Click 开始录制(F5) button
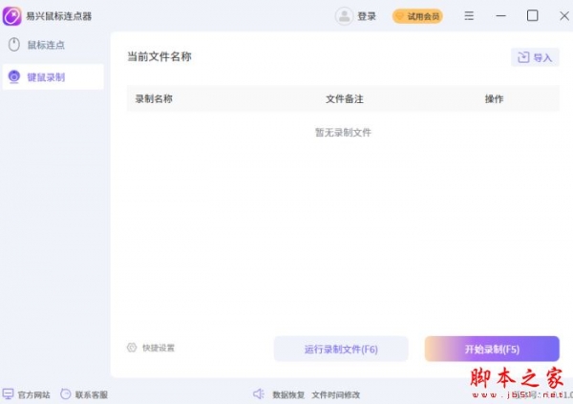The width and height of the screenshot is (573, 404). coord(492,349)
